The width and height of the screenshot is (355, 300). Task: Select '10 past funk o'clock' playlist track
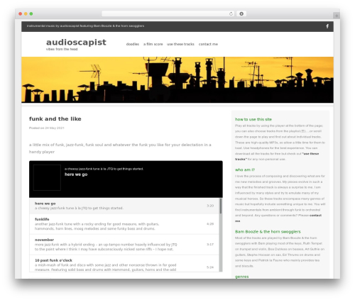point(124,264)
